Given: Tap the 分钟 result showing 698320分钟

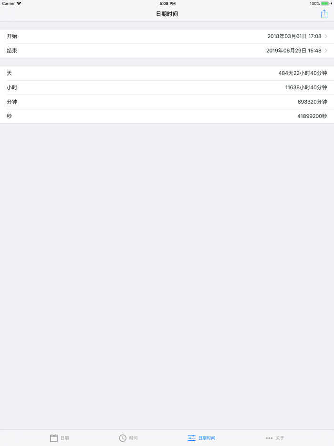Looking at the screenshot, I should [x=312, y=102].
